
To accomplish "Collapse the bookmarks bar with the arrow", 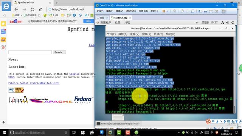I will tap(4, 15).
